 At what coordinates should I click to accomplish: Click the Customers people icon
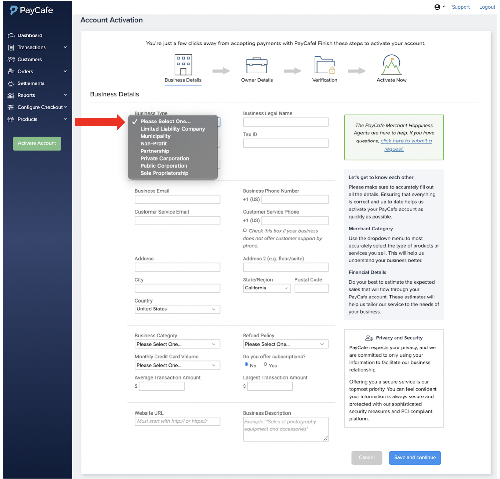11,60
